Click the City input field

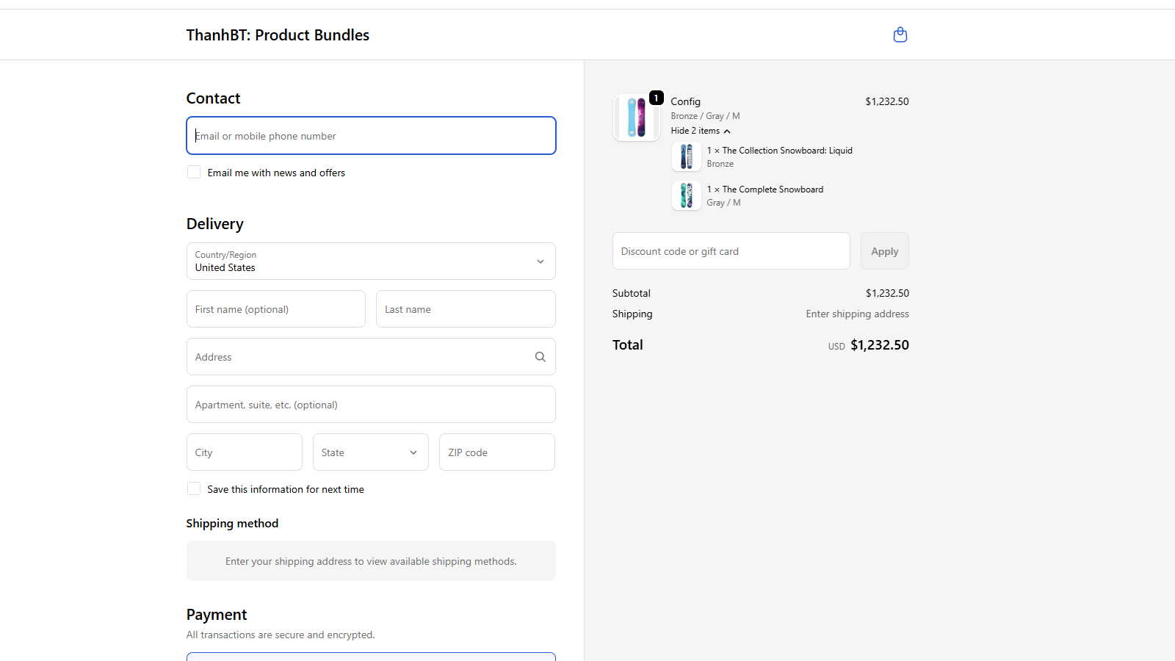(x=244, y=452)
